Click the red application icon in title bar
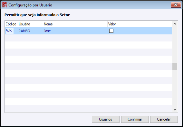 [x=5, y=5]
